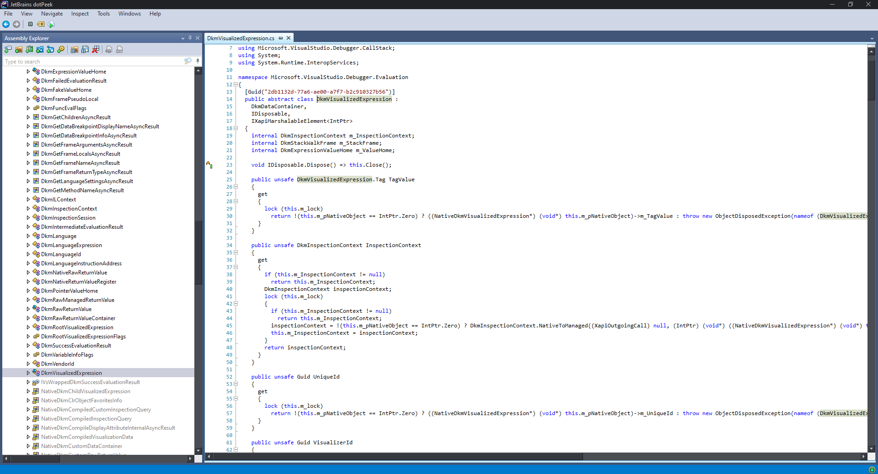Close the DkmVisualizedExpression.cs tab
The width and height of the screenshot is (878, 474).
tap(289, 38)
